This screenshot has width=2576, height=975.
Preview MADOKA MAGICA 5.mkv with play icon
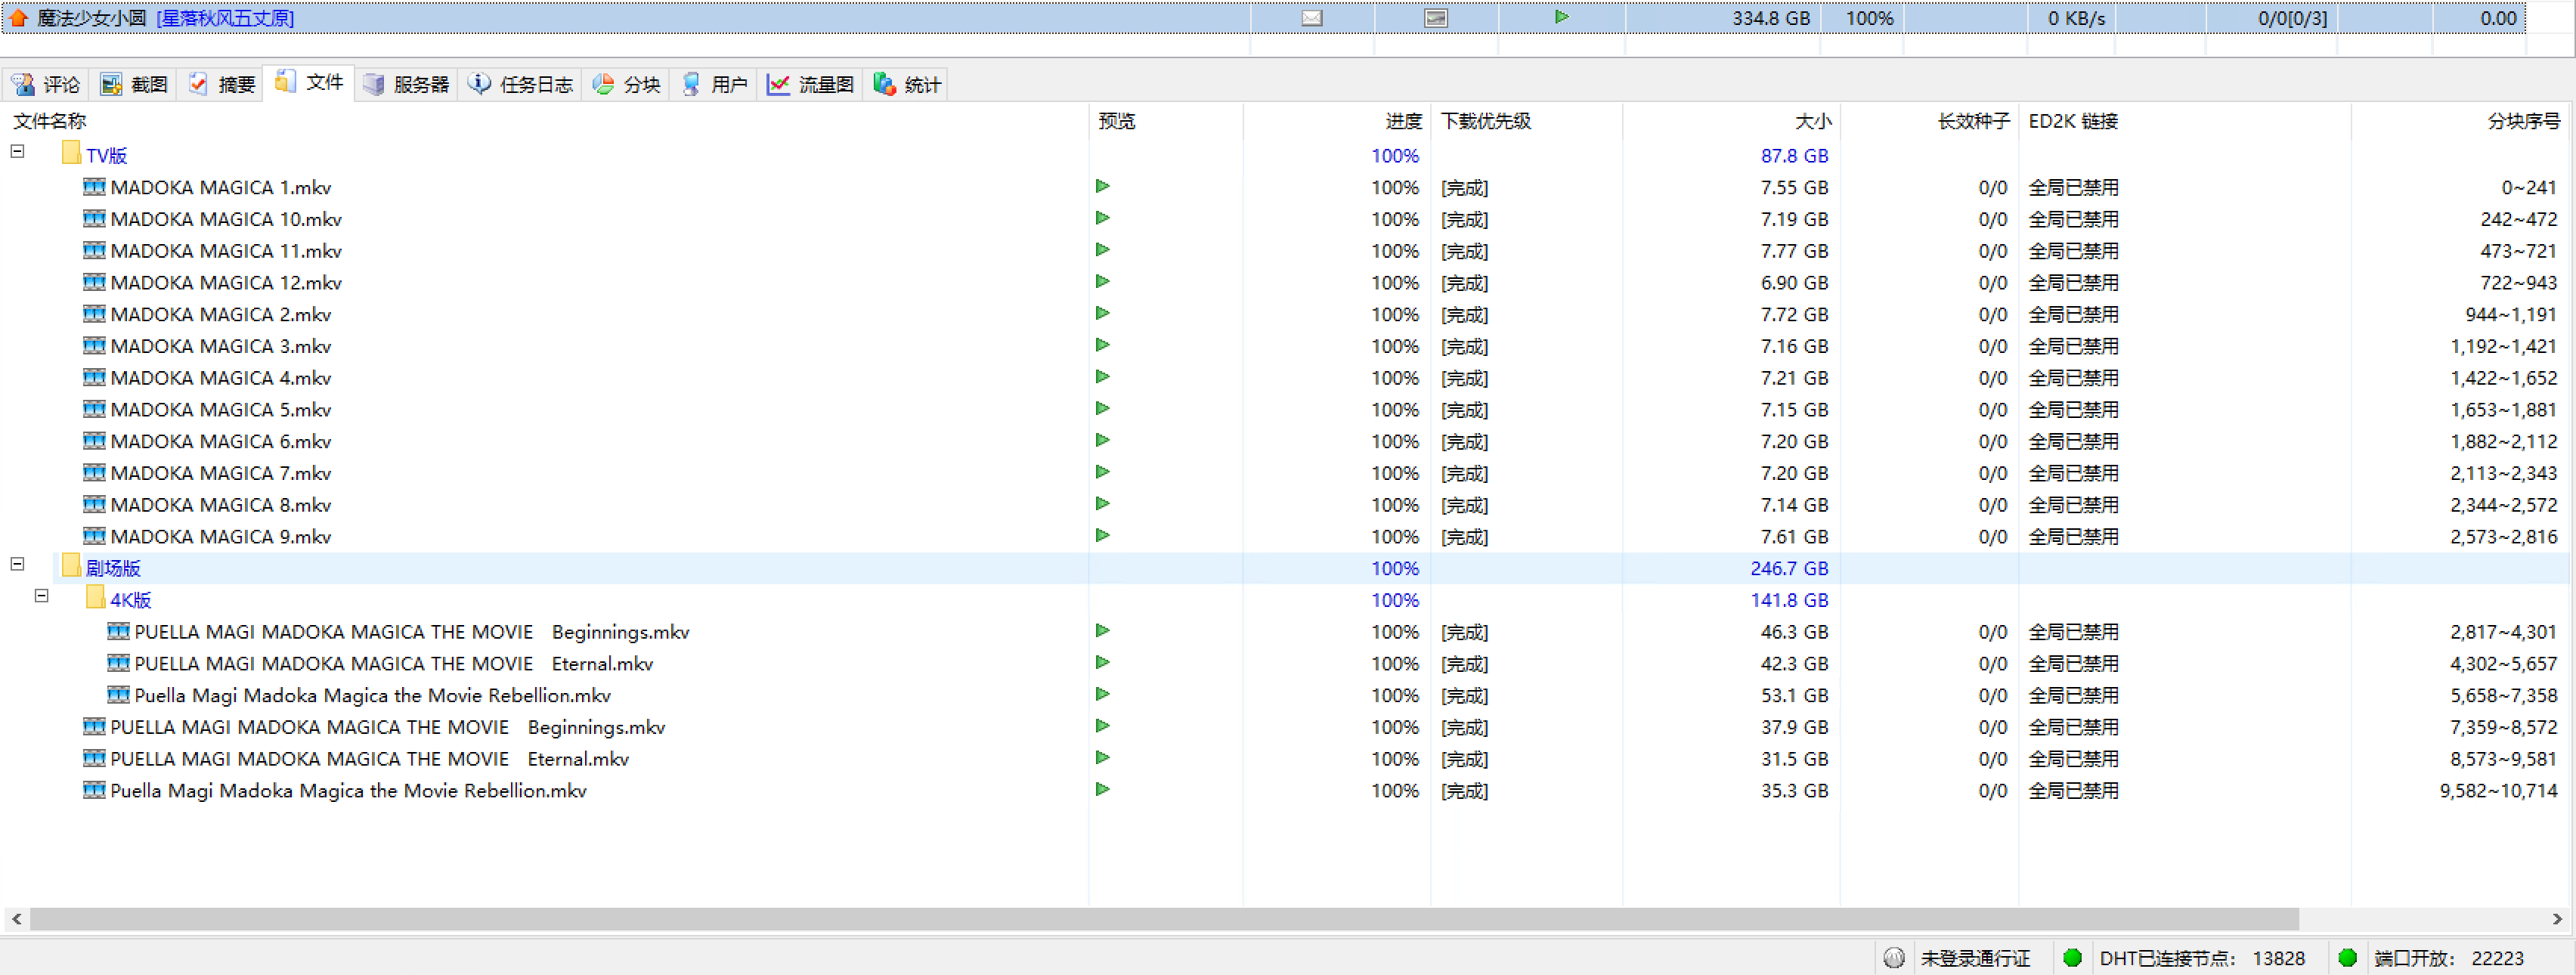tap(1102, 409)
